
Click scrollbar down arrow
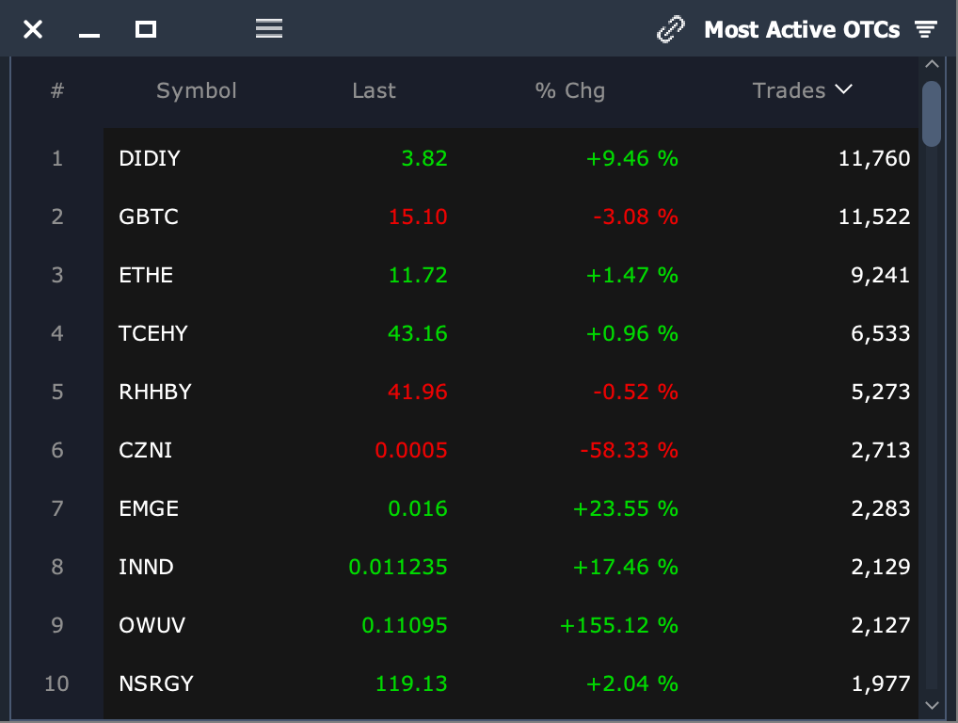click(932, 704)
